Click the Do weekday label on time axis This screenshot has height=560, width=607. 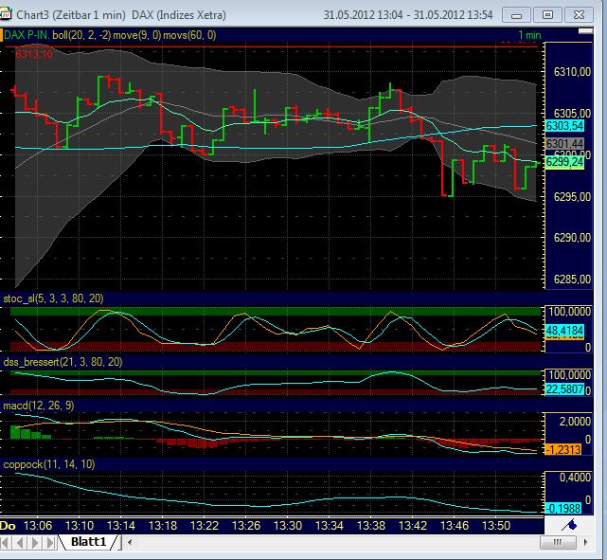tap(8, 526)
